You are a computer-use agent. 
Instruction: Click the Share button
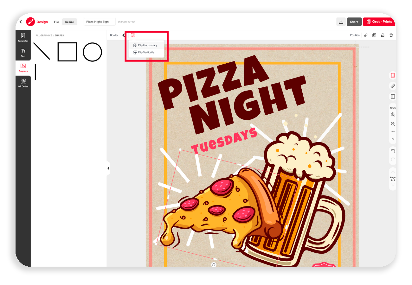(354, 22)
